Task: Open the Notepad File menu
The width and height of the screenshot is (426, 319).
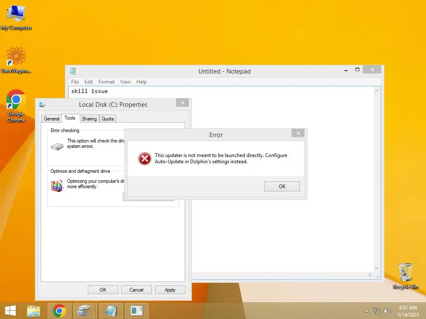Action: tap(75, 82)
